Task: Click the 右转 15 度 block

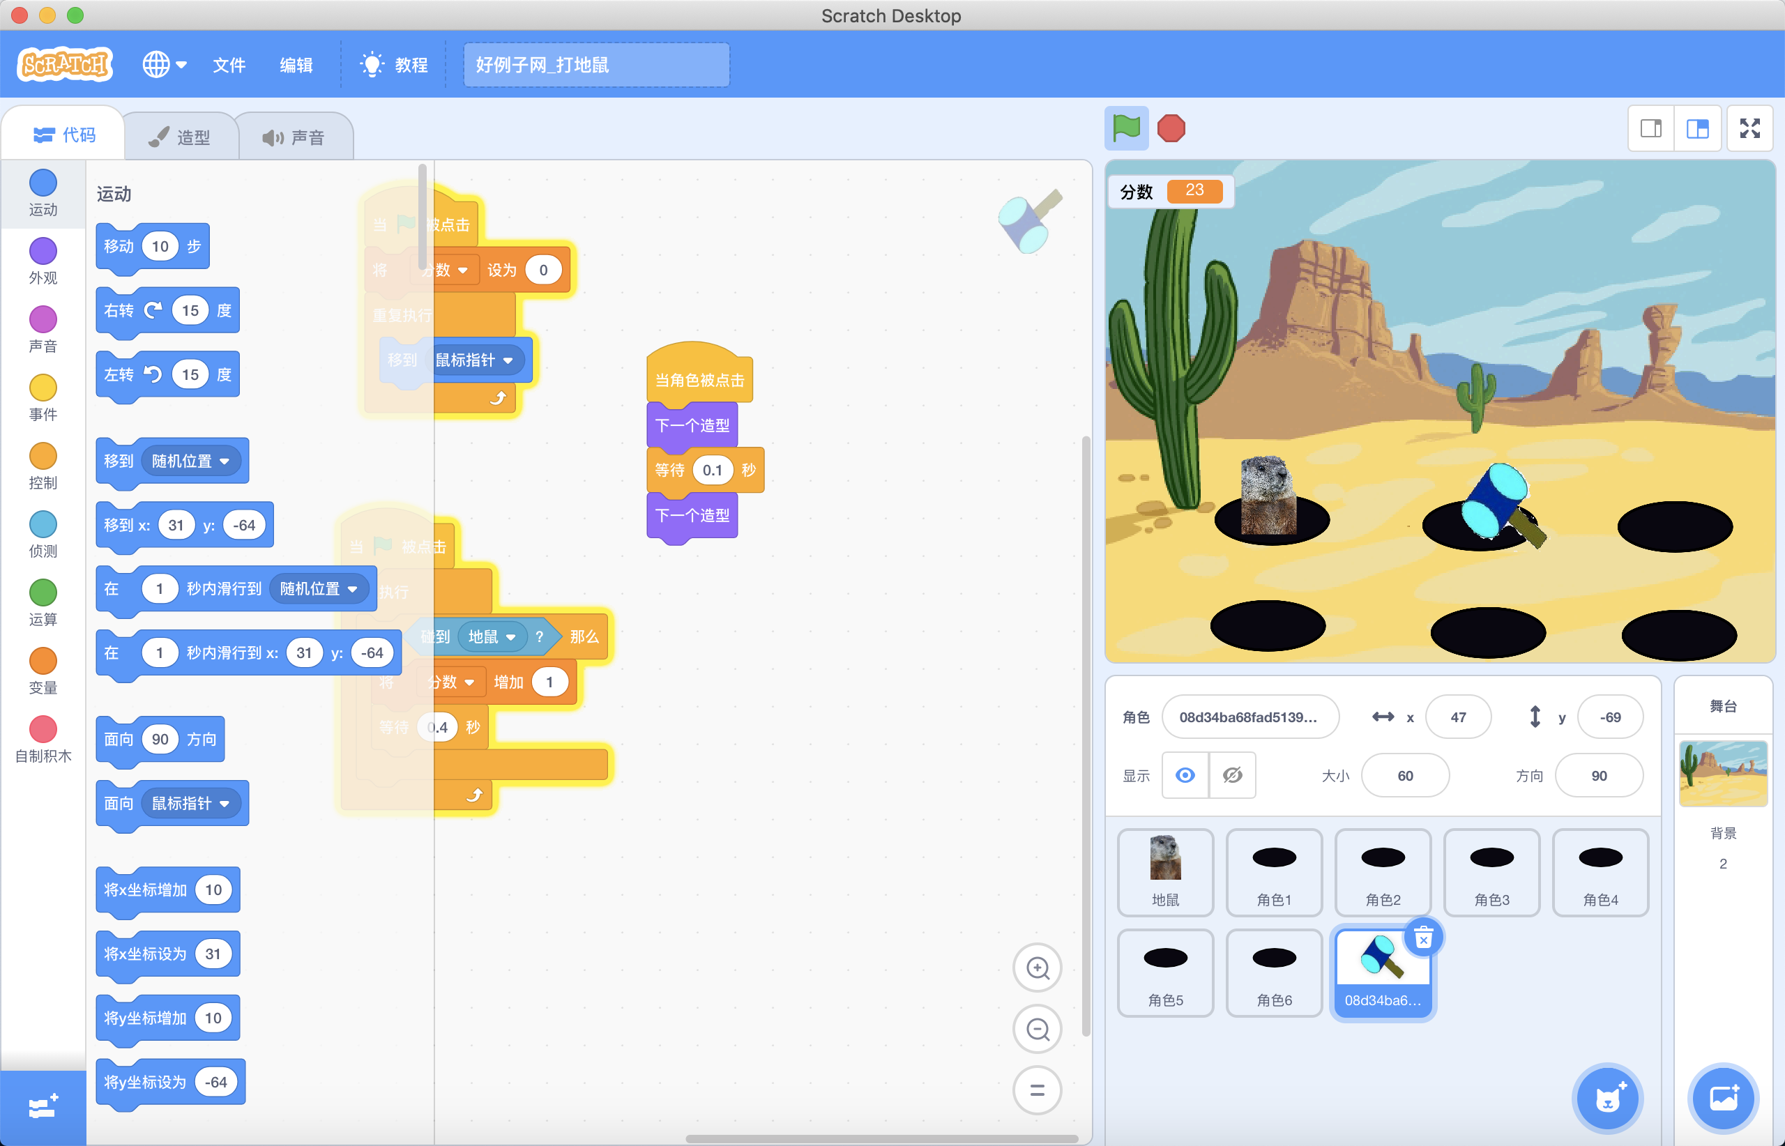Action: tap(167, 310)
